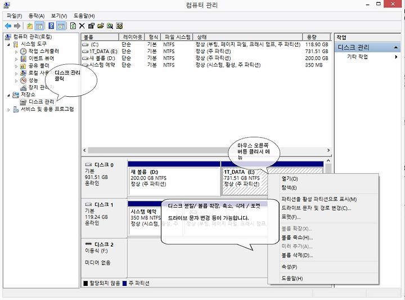Viewport: 405px width, 300px height.
Task: Click the 공유 폴더 icon in tree
Action: (23, 66)
